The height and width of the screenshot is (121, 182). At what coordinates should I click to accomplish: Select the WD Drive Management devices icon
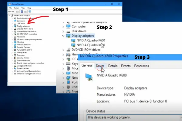click(15, 74)
